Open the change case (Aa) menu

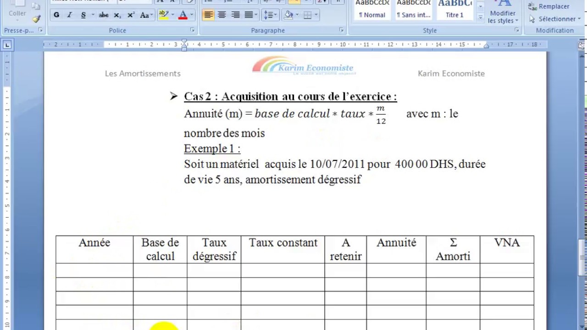click(146, 15)
